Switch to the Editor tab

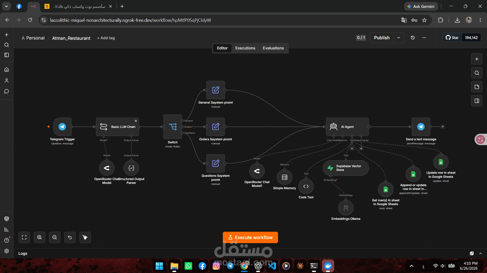click(x=222, y=48)
